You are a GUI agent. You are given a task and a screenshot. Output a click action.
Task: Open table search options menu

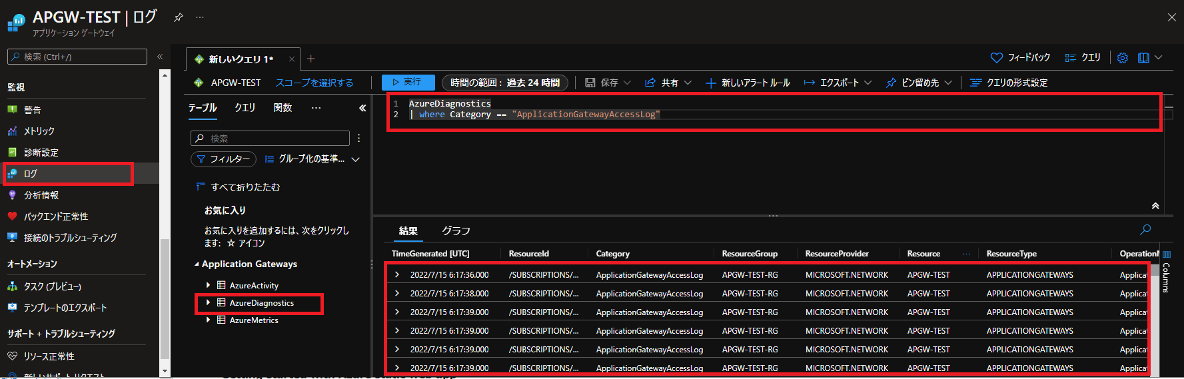point(358,139)
